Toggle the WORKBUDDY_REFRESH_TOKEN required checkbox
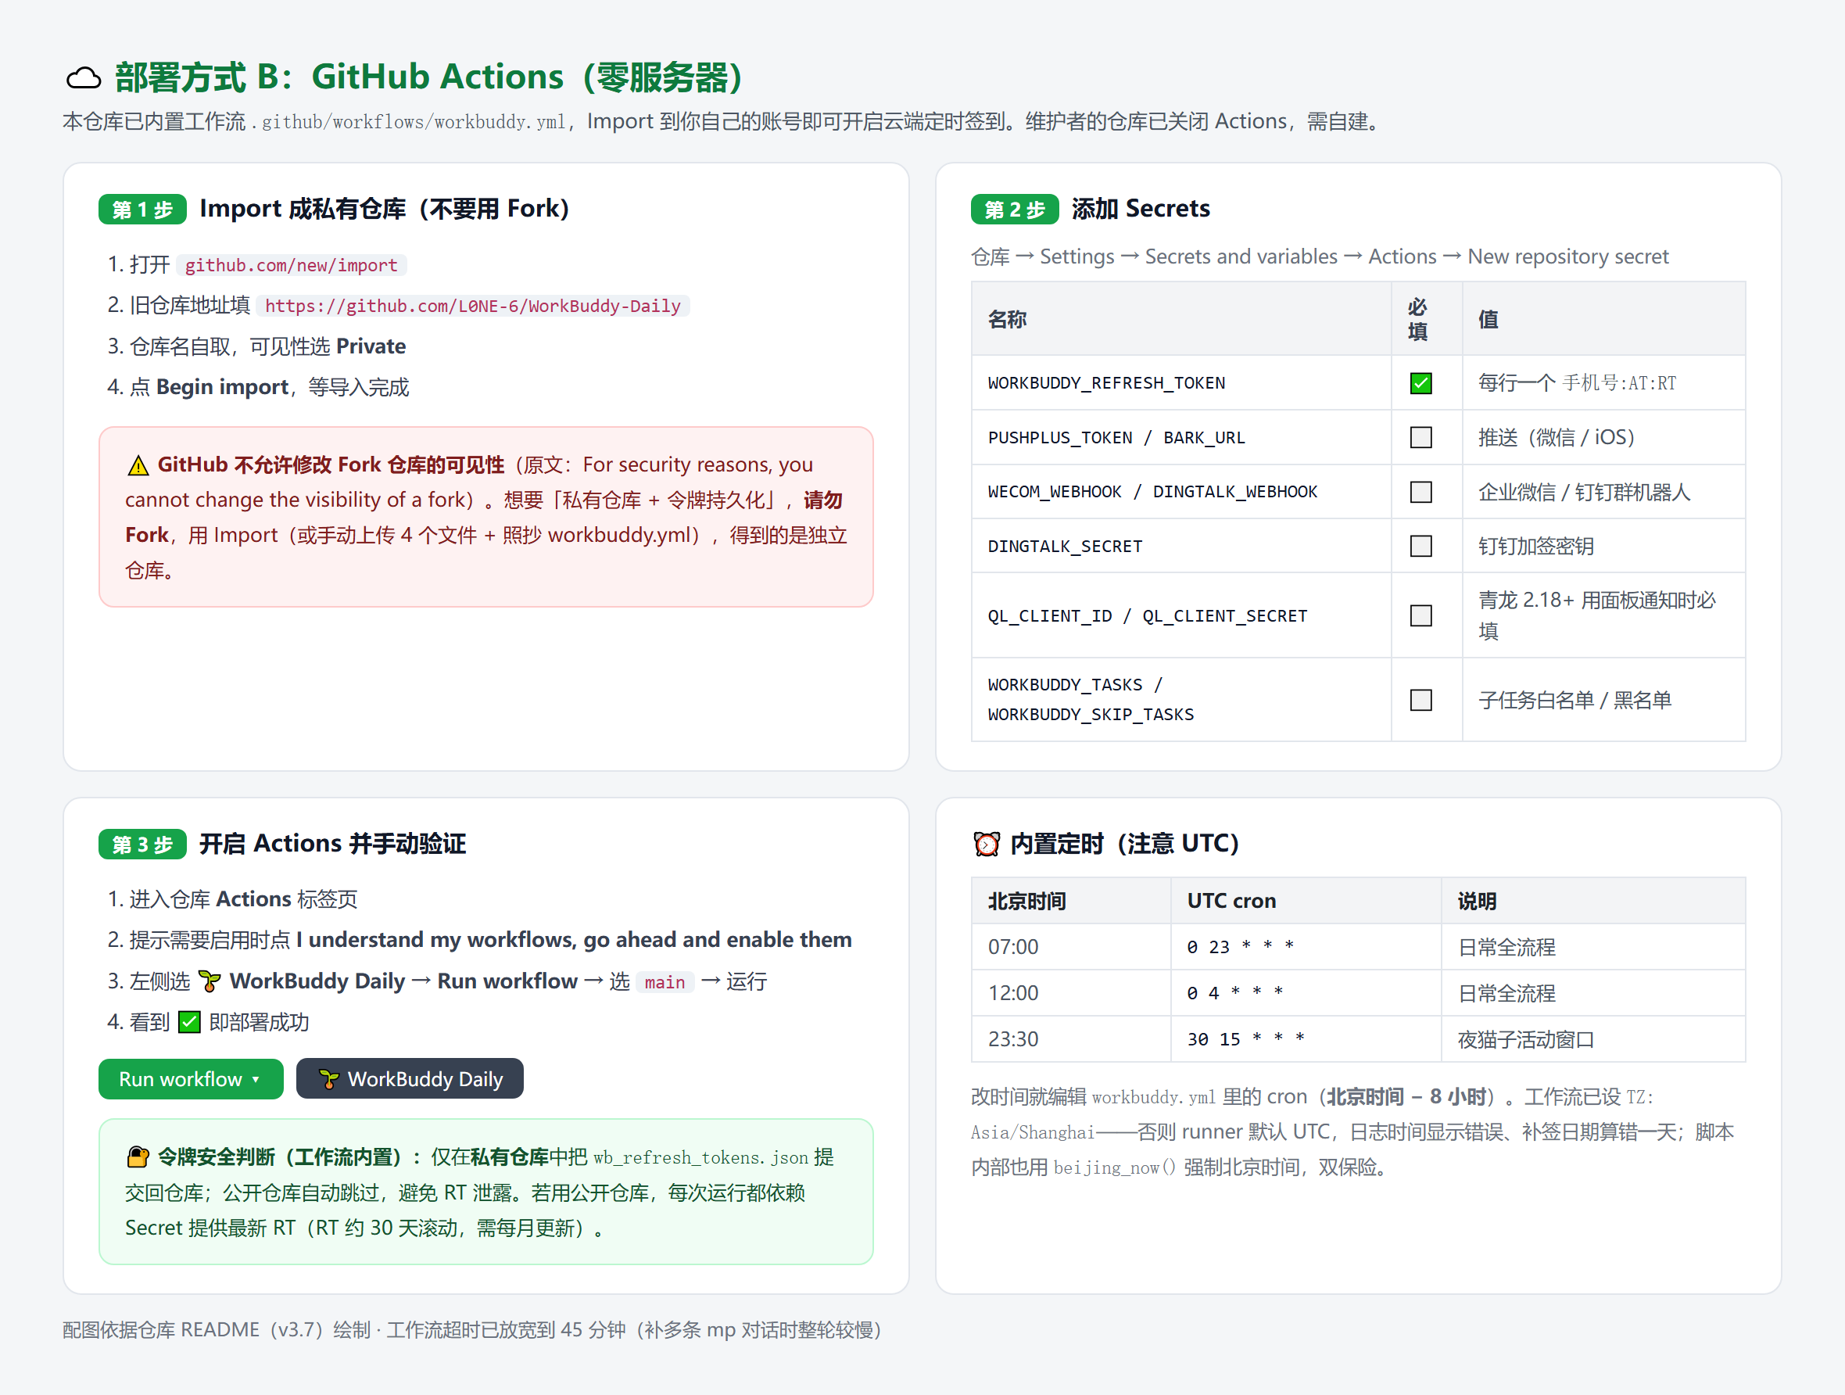The height and width of the screenshot is (1395, 1845). pos(1420,383)
